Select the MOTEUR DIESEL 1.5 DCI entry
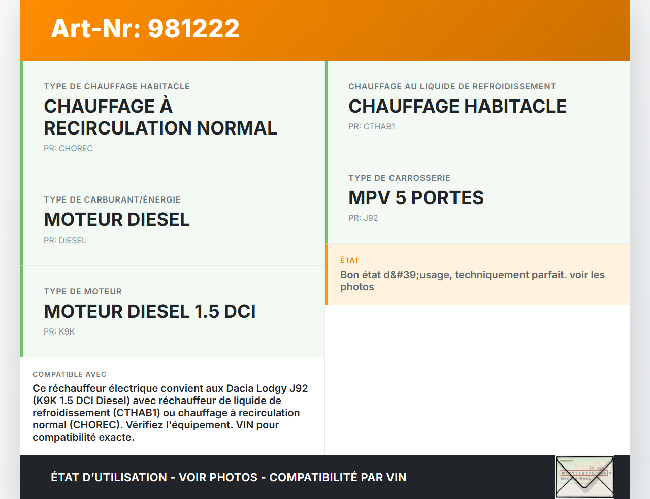The image size is (650, 499). pyautogui.click(x=150, y=312)
